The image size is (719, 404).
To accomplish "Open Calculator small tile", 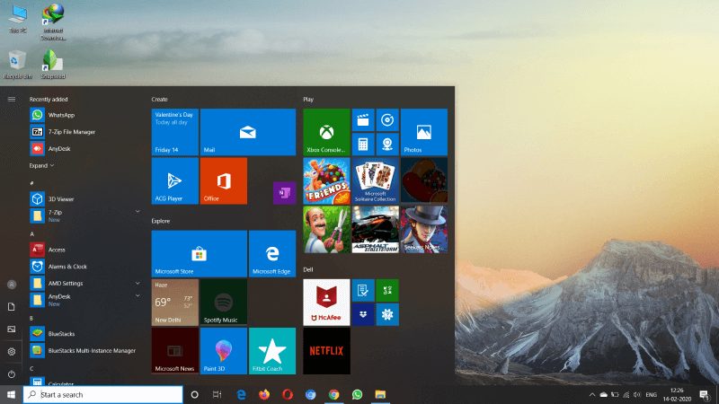I will point(363,145).
